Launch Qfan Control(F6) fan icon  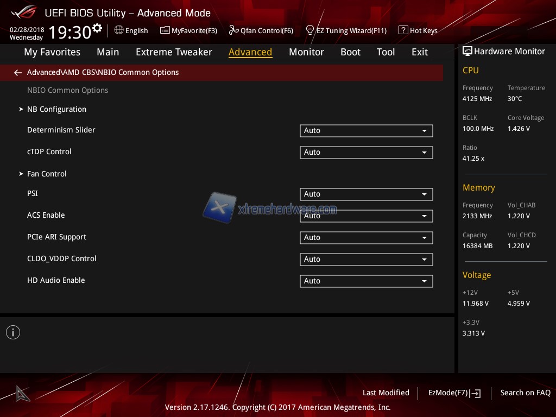coord(233,30)
